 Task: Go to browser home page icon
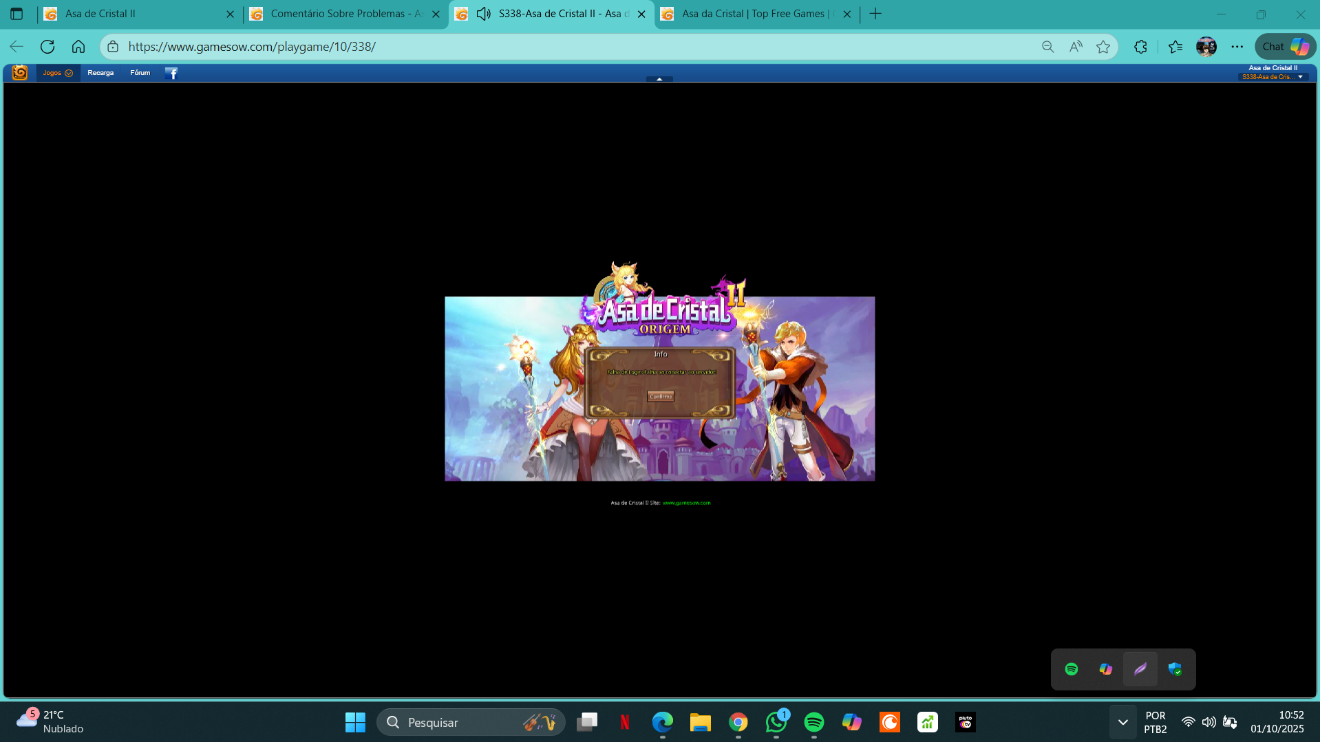point(78,47)
